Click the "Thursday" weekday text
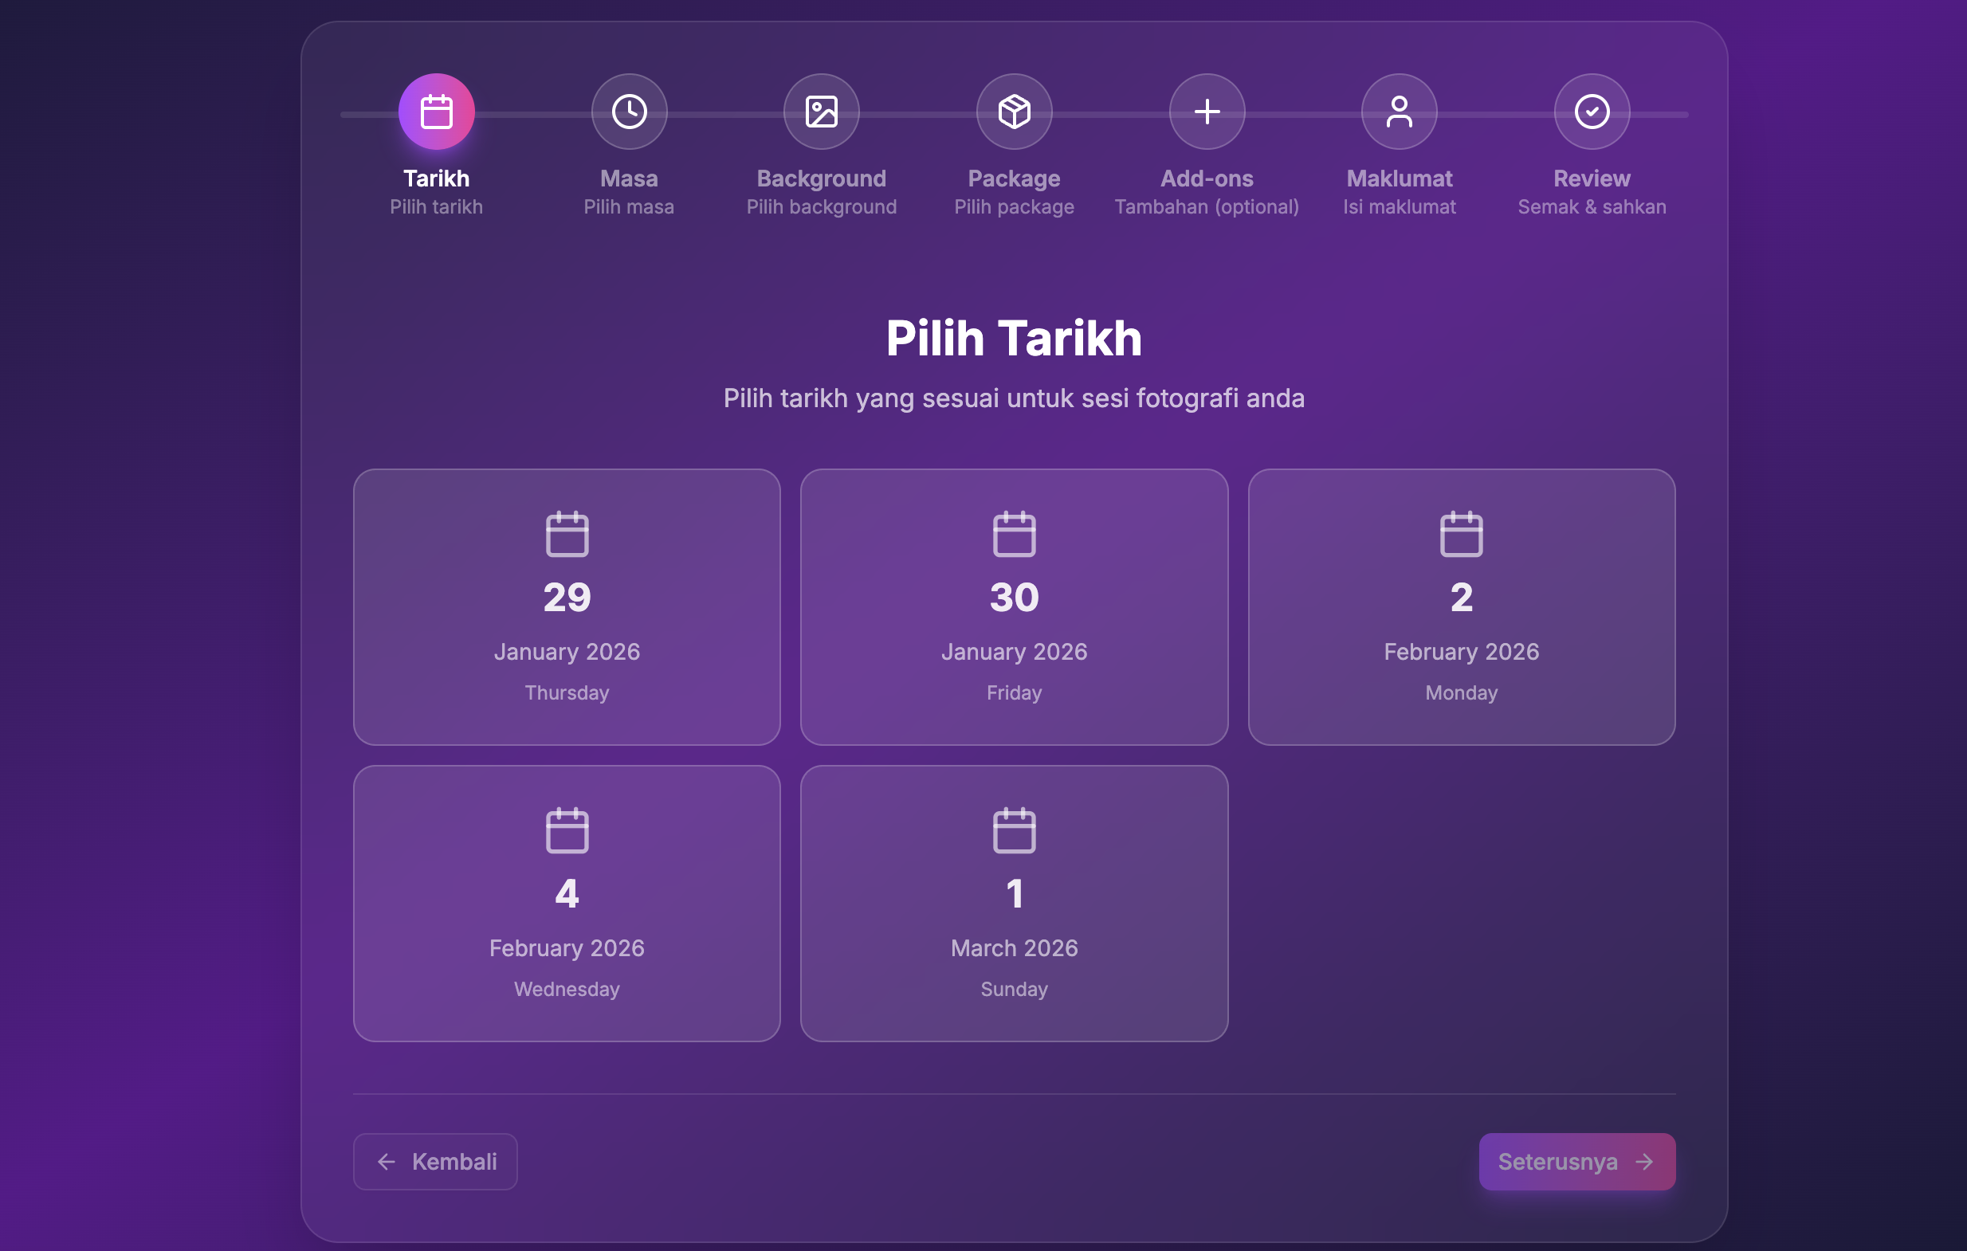The width and height of the screenshot is (1967, 1251). coord(567,692)
